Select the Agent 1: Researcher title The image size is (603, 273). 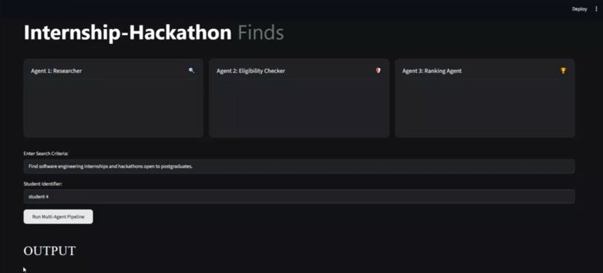coord(57,71)
